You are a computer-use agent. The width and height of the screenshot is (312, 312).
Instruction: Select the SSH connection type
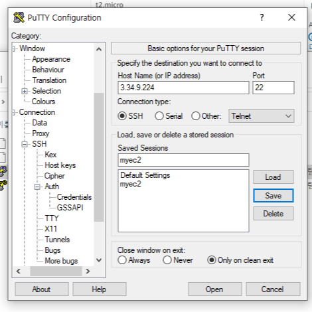(x=122, y=116)
